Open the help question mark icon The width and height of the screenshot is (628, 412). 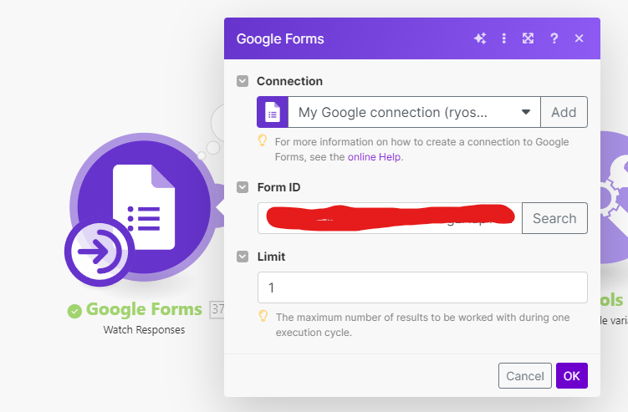point(554,38)
